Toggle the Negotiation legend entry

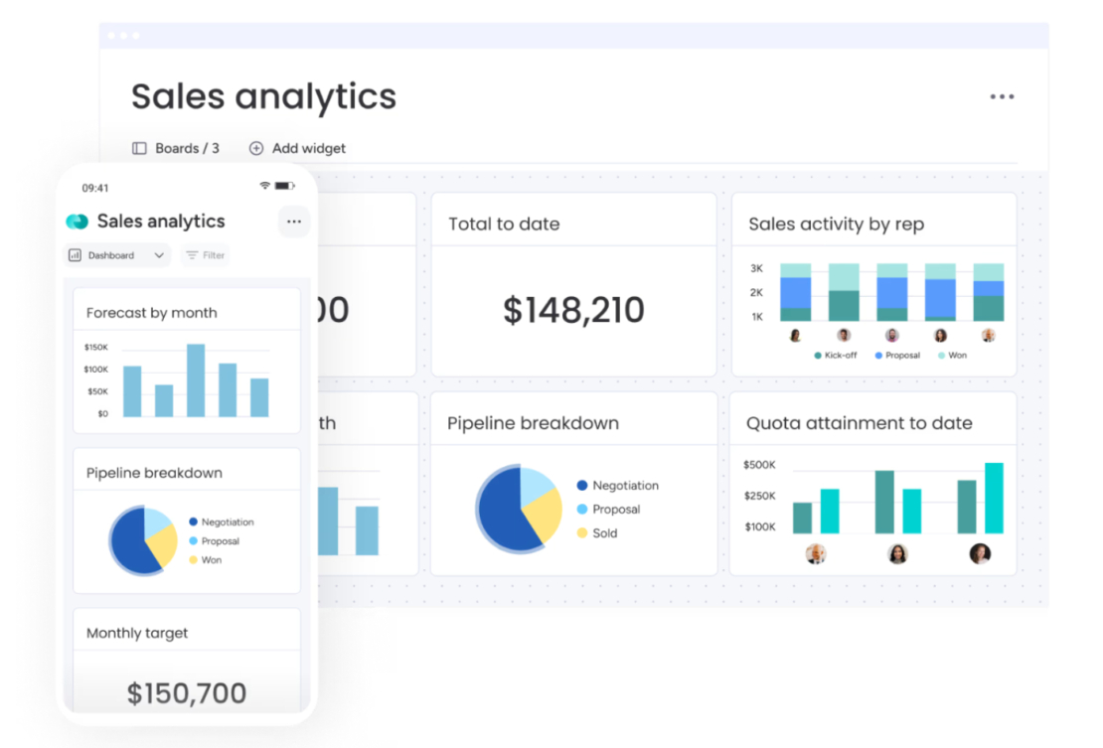click(618, 486)
